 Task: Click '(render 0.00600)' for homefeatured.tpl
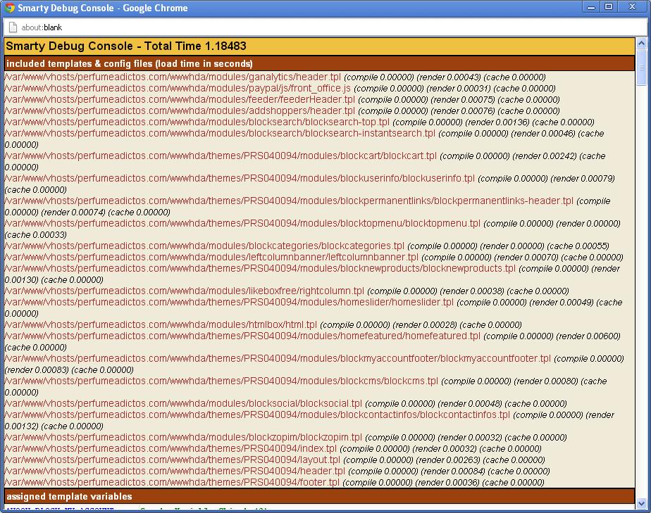tap(588, 336)
